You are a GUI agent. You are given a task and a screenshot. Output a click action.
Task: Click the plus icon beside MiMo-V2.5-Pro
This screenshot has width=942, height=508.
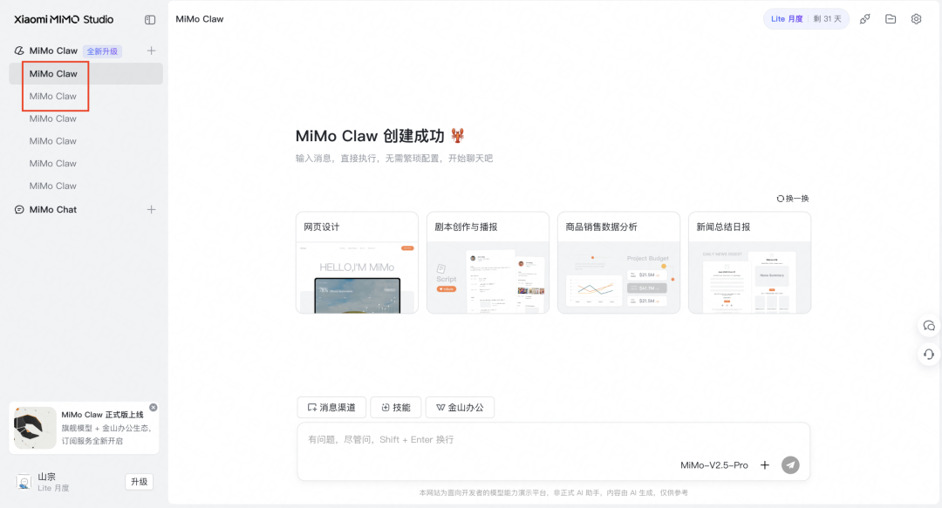(765, 465)
